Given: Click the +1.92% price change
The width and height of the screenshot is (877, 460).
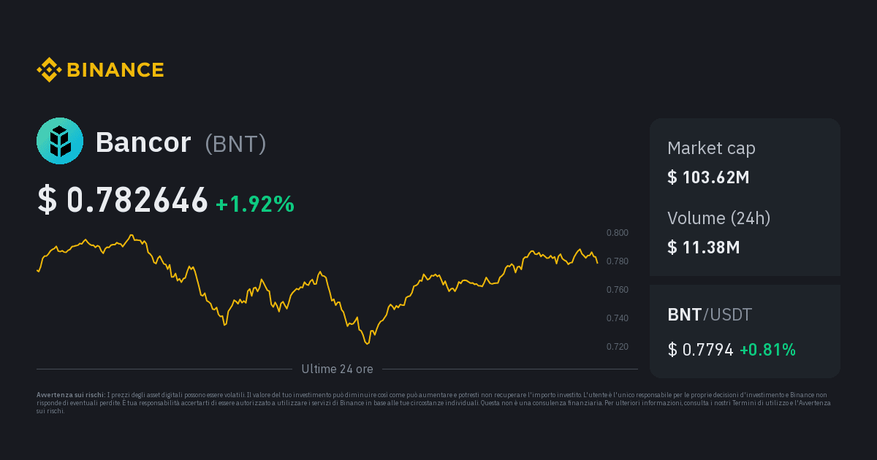Looking at the screenshot, I should (x=255, y=204).
